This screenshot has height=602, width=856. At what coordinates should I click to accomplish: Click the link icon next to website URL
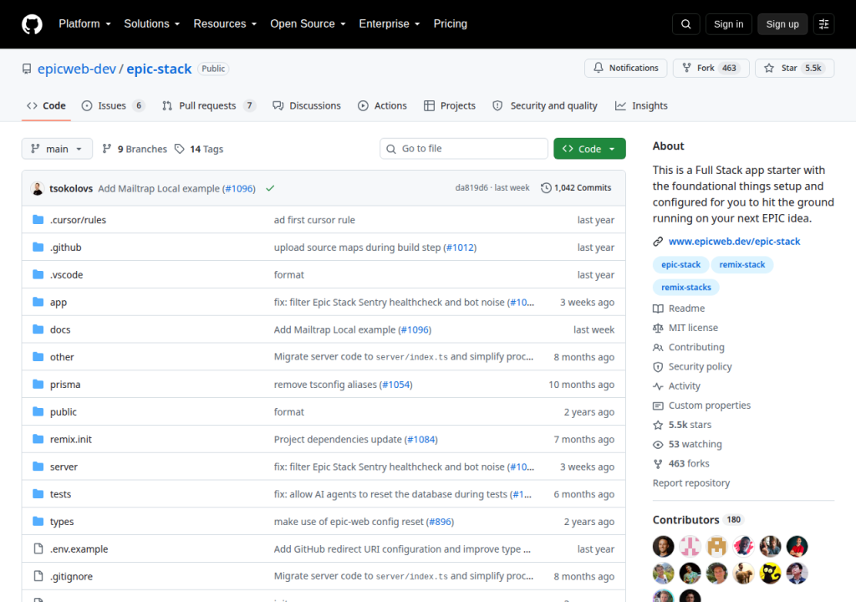click(x=658, y=242)
